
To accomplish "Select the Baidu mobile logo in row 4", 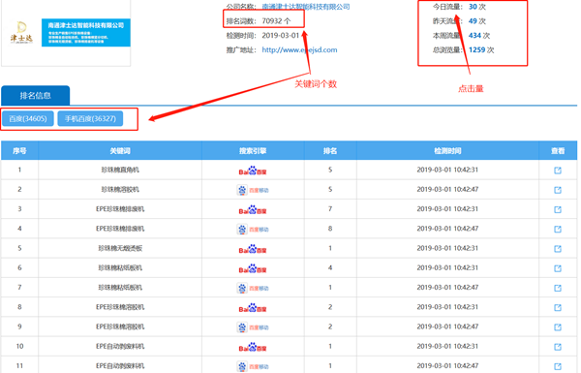I will (x=253, y=230).
